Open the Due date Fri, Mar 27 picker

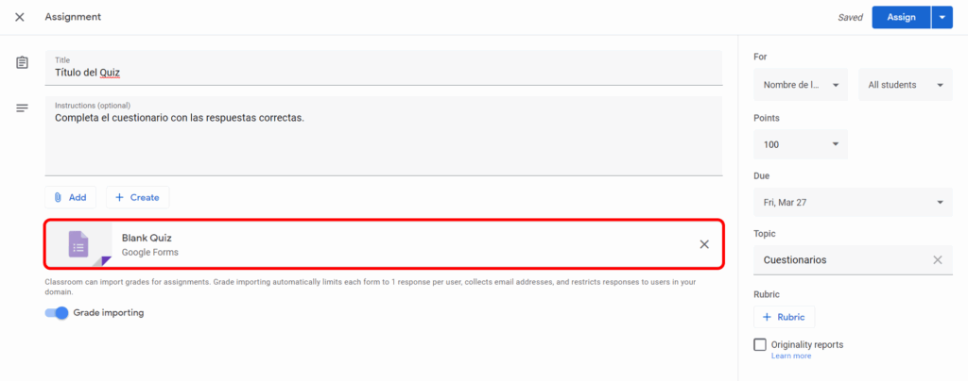tap(852, 202)
